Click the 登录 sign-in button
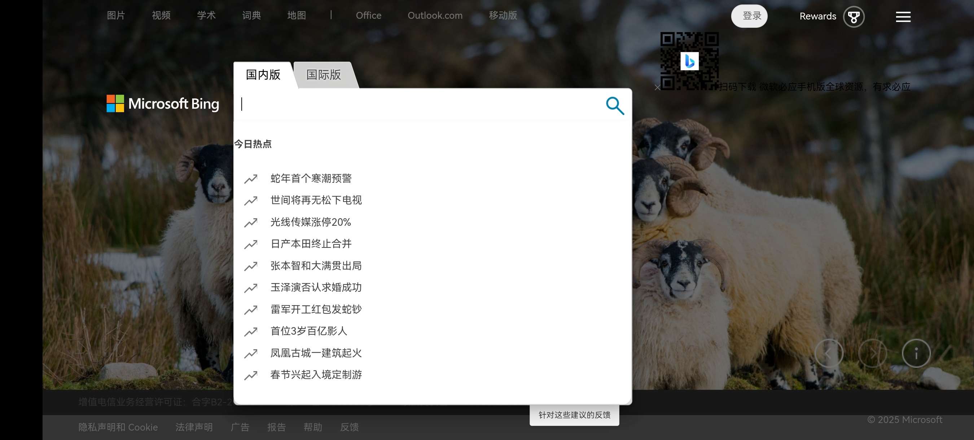The height and width of the screenshot is (440, 974). [x=749, y=16]
